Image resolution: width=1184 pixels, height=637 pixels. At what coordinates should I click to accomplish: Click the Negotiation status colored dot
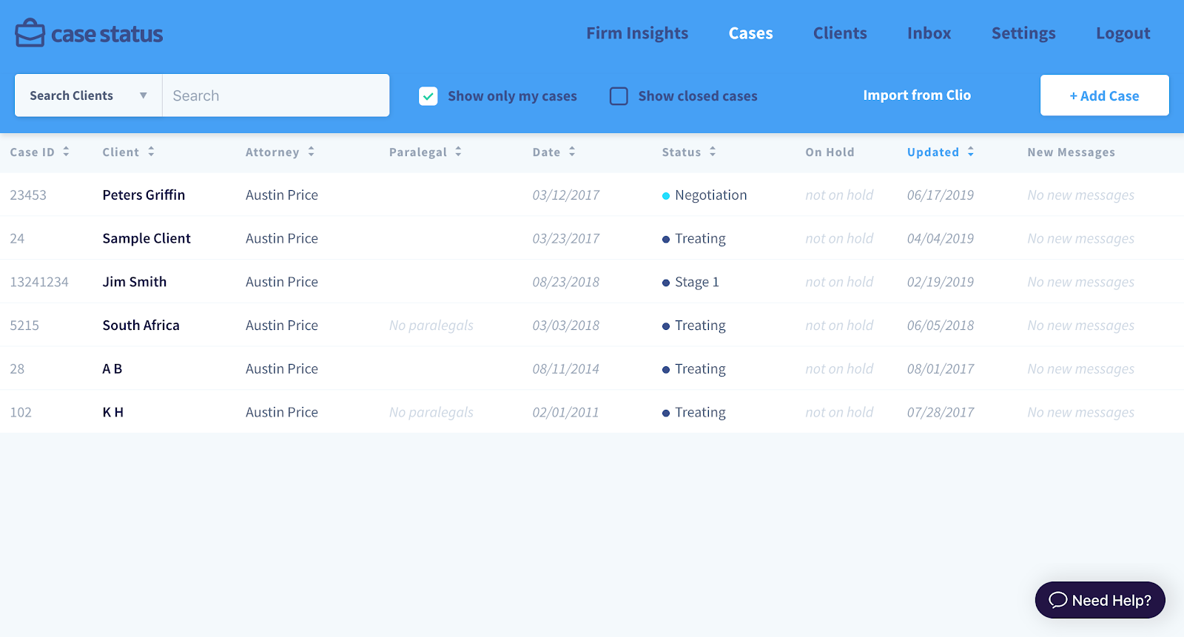coord(666,196)
